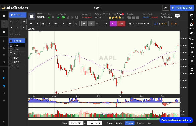Skip to the last bar in replay controls
Viewport: 196px width, 126px height.
(56, 24)
